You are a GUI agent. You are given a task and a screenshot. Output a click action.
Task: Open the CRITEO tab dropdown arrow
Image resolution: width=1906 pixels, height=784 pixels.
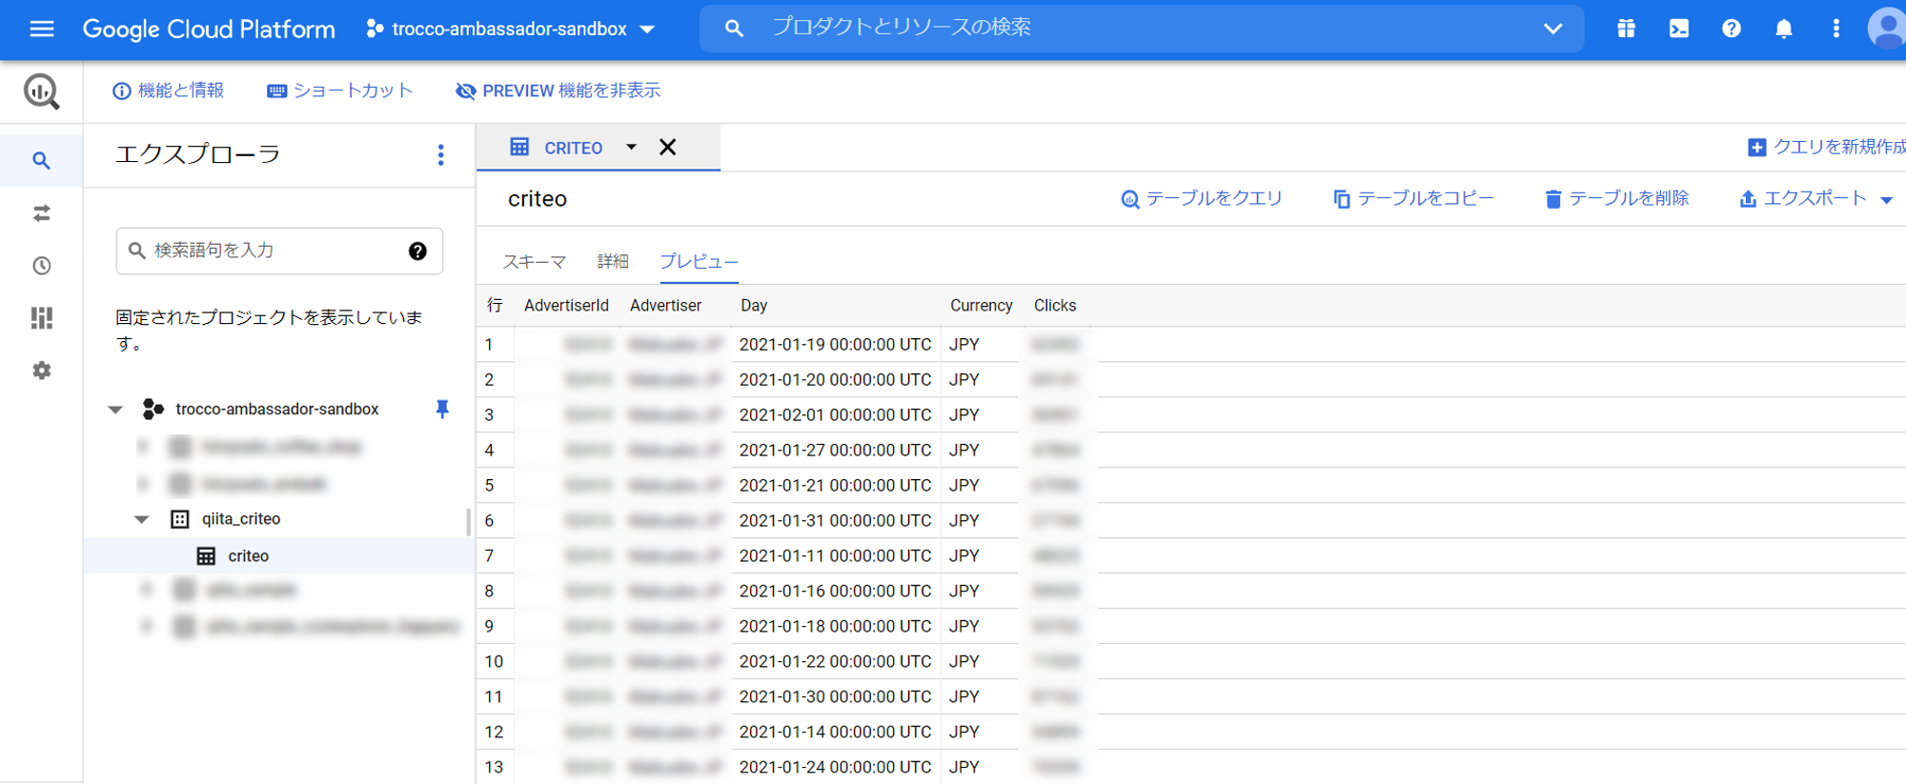click(631, 147)
